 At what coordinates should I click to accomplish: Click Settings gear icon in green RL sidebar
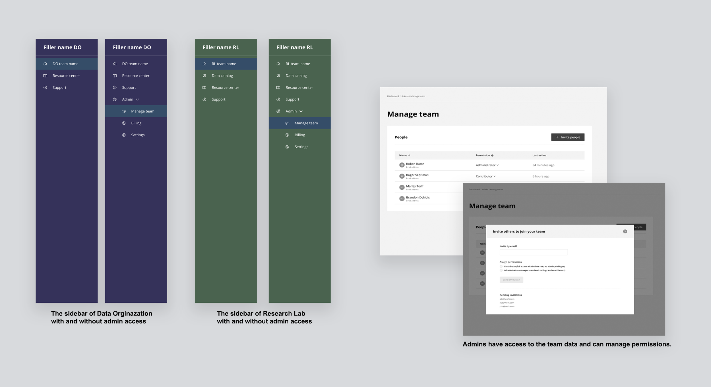coord(287,147)
